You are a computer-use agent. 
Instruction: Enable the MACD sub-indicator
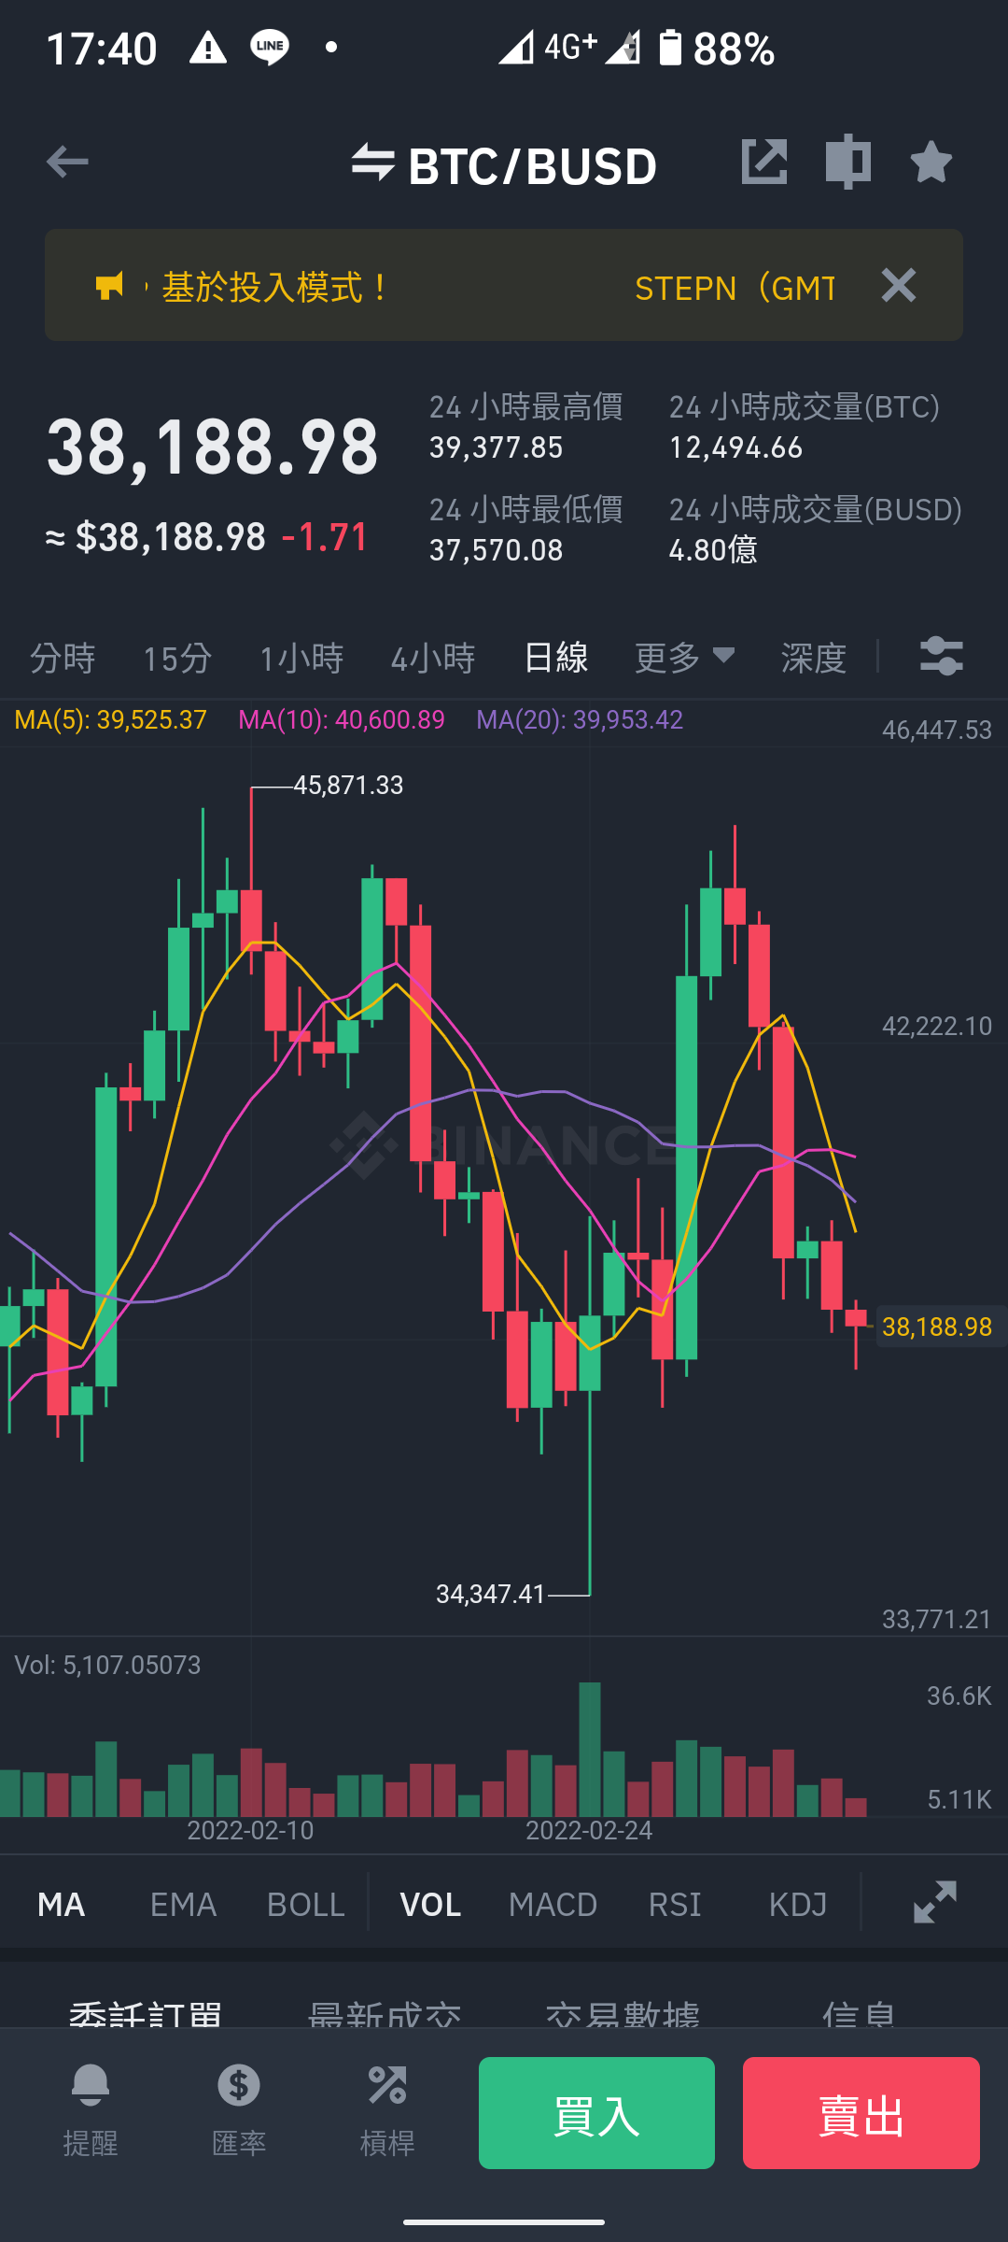coord(553,1904)
